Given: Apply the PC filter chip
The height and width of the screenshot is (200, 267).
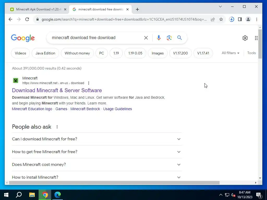Looking at the screenshot, I should pyautogui.click(x=101, y=53).
